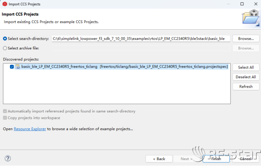
Task: Click the help question mark icon
Action: (x=8, y=158)
